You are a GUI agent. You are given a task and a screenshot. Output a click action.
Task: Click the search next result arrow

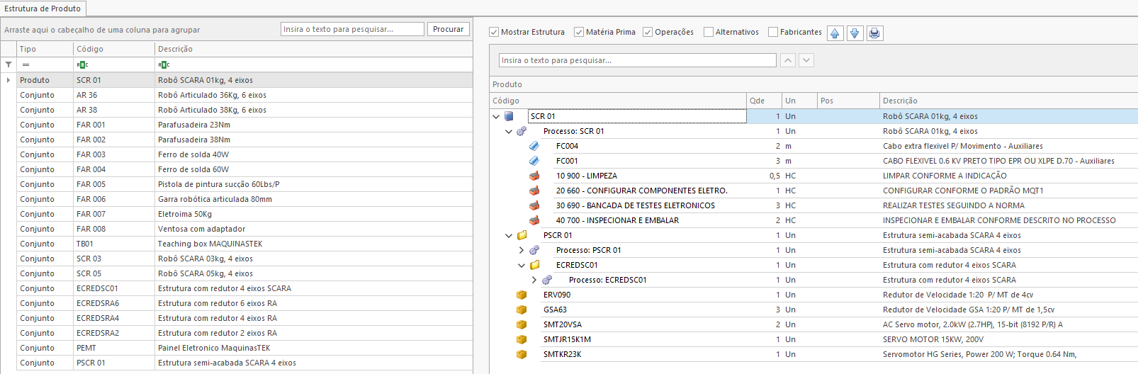tap(806, 60)
